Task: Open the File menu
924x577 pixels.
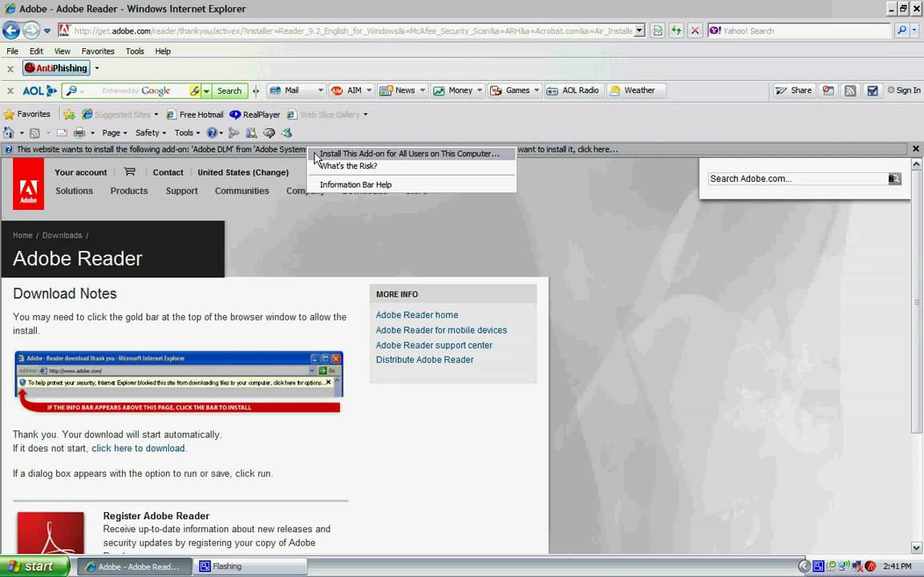Action: (x=12, y=51)
